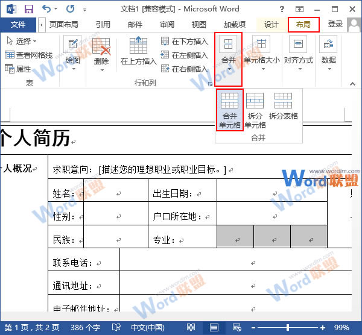362x335 pixels.
Task: Click 在右侧插入 insert right
Action: point(184,69)
